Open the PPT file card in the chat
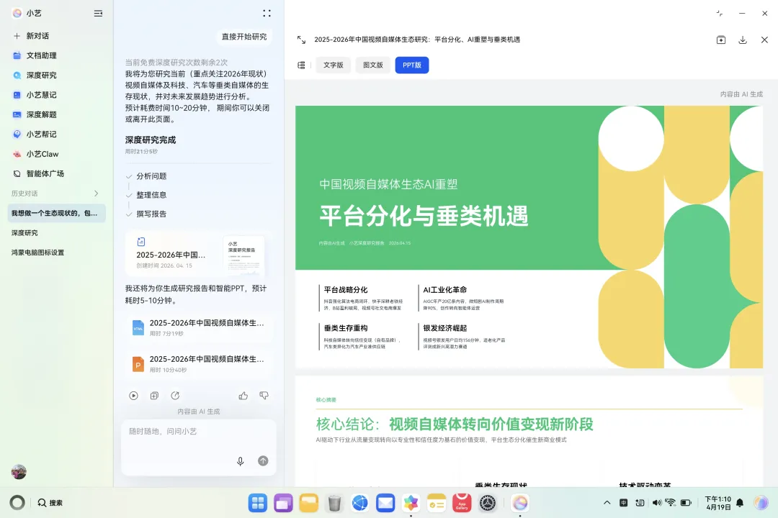Screen dimensions: 778x518 click(x=198, y=363)
